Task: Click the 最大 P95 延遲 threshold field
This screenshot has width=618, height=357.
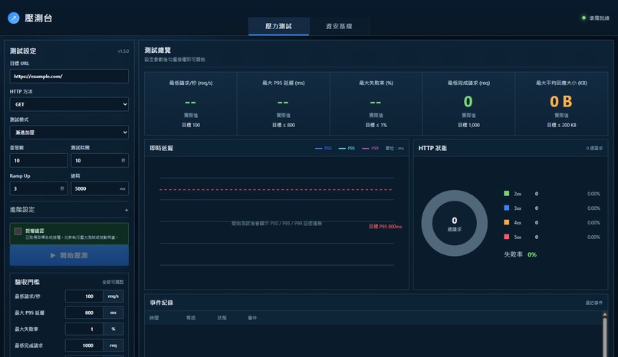Action: (84, 313)
